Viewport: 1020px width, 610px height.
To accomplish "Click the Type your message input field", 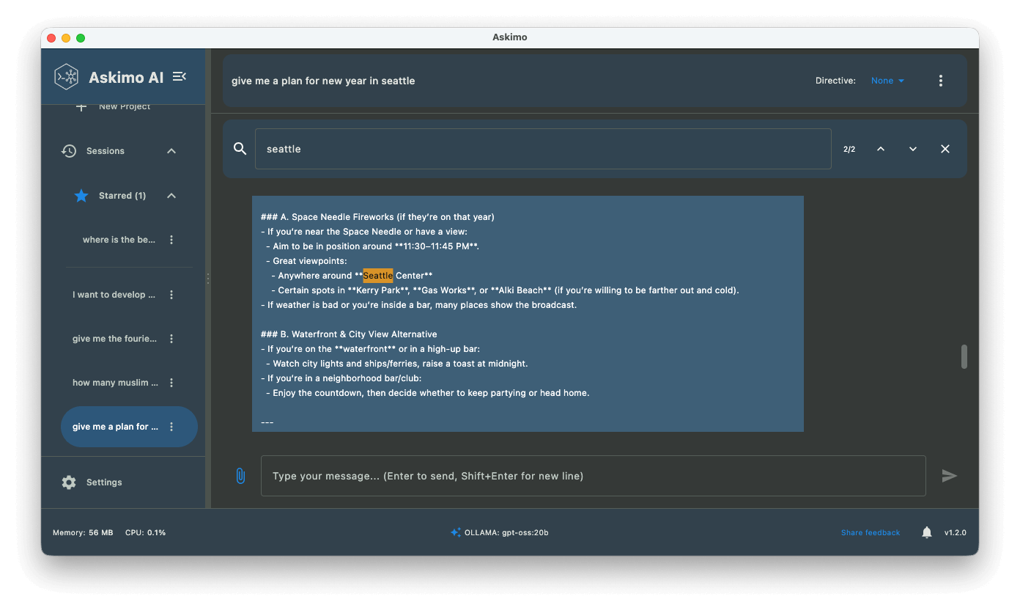I will (x=594, y=475).
